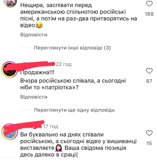
Task: View the 188 likes count
Action: click(149, 14)
